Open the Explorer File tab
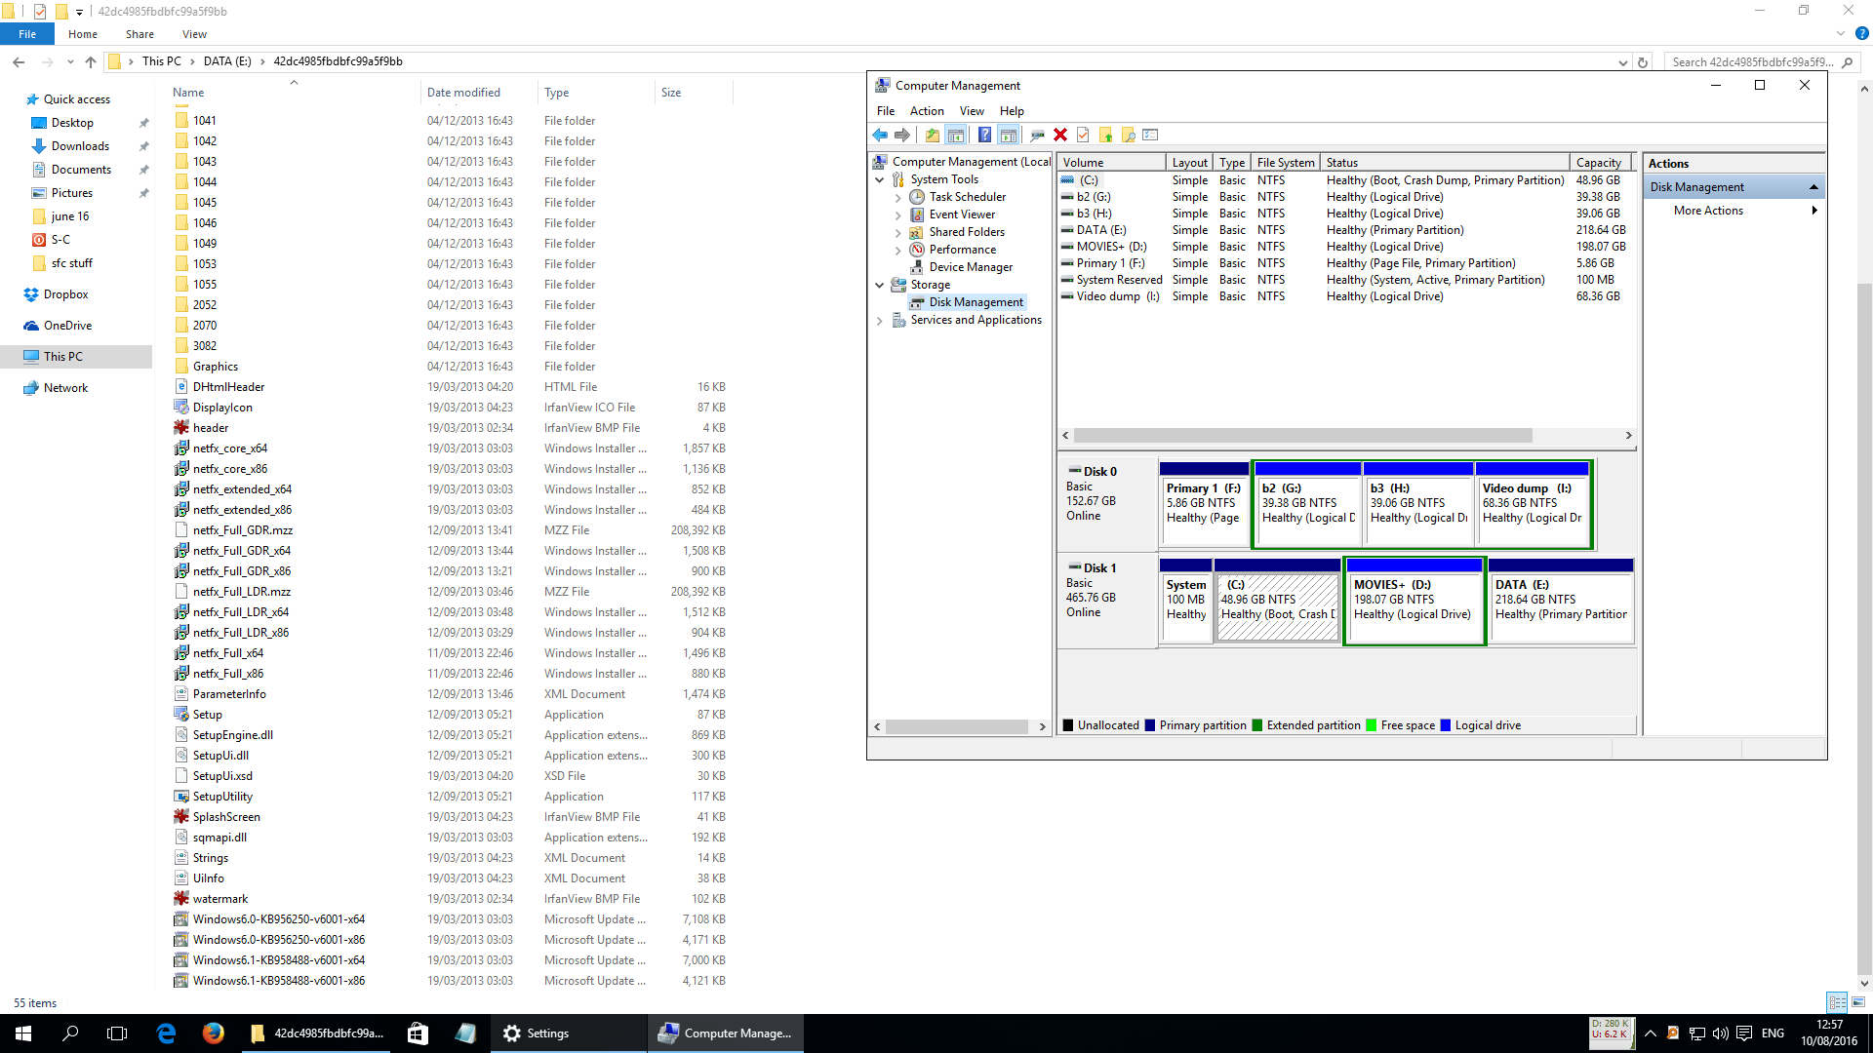 27,34
